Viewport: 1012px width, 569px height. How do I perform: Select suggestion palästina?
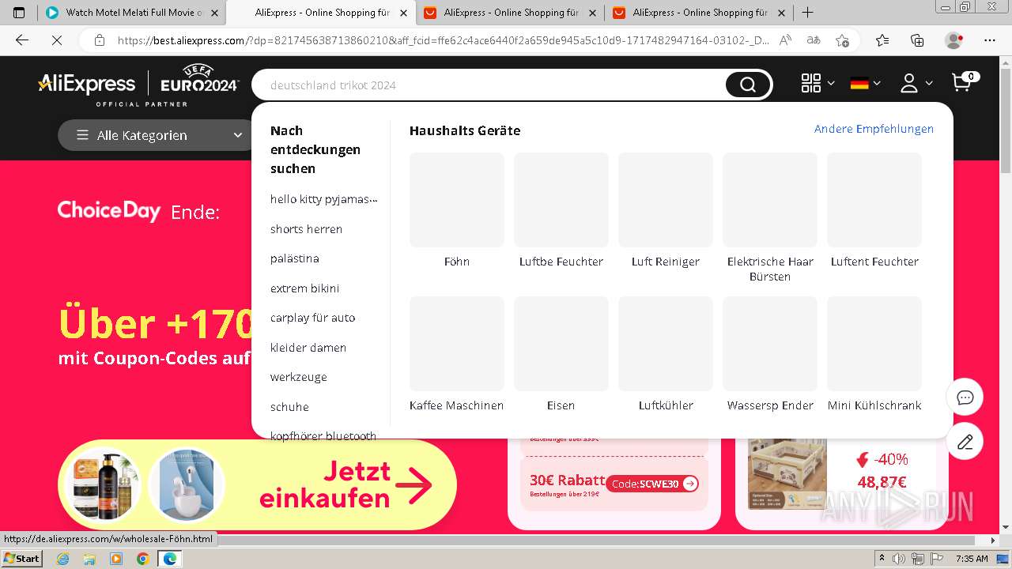click(x=295, y=258)
